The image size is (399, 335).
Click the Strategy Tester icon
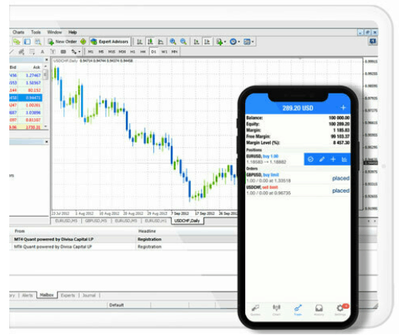pos(38,42)
